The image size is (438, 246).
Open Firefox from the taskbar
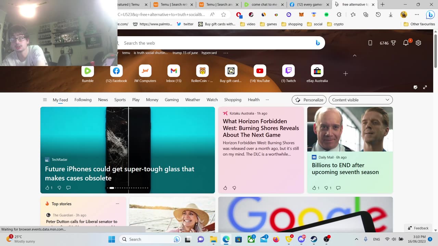point(276,239)
